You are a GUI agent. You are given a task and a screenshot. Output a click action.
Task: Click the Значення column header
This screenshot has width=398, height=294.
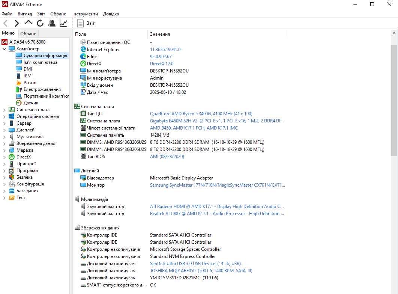pyautogui.click(x=217, y=34)
